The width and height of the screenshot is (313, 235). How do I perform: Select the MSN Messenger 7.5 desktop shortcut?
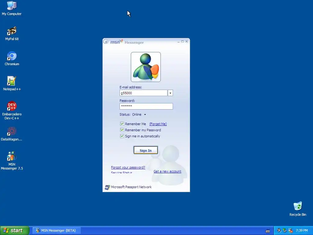coord(12,161)
